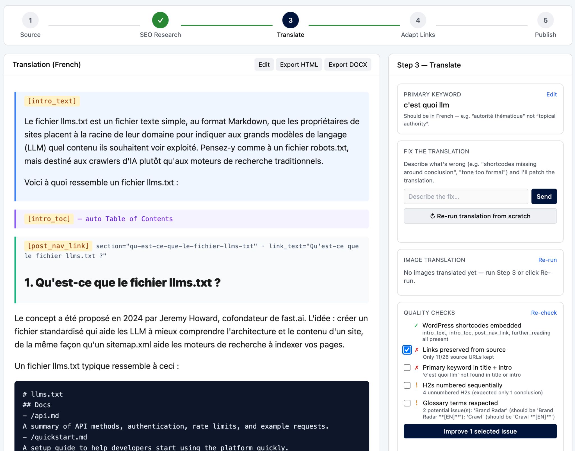Click red X beside Links preserved
The image size is (575, 451).
point(417,350)
